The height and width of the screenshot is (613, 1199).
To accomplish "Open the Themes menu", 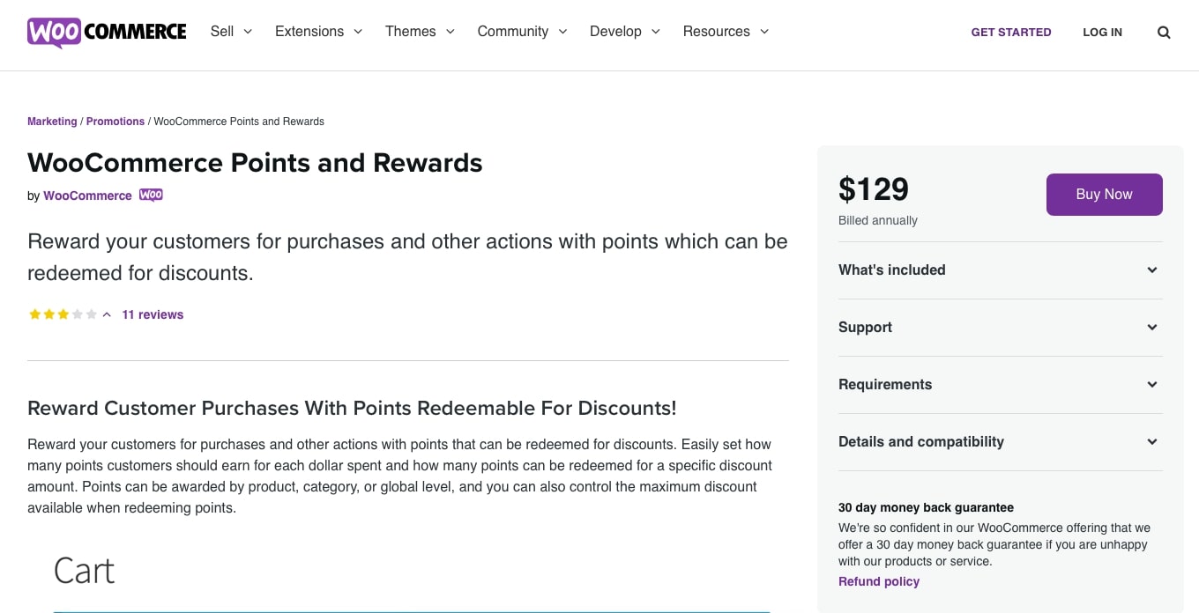I will pos(420,32).
